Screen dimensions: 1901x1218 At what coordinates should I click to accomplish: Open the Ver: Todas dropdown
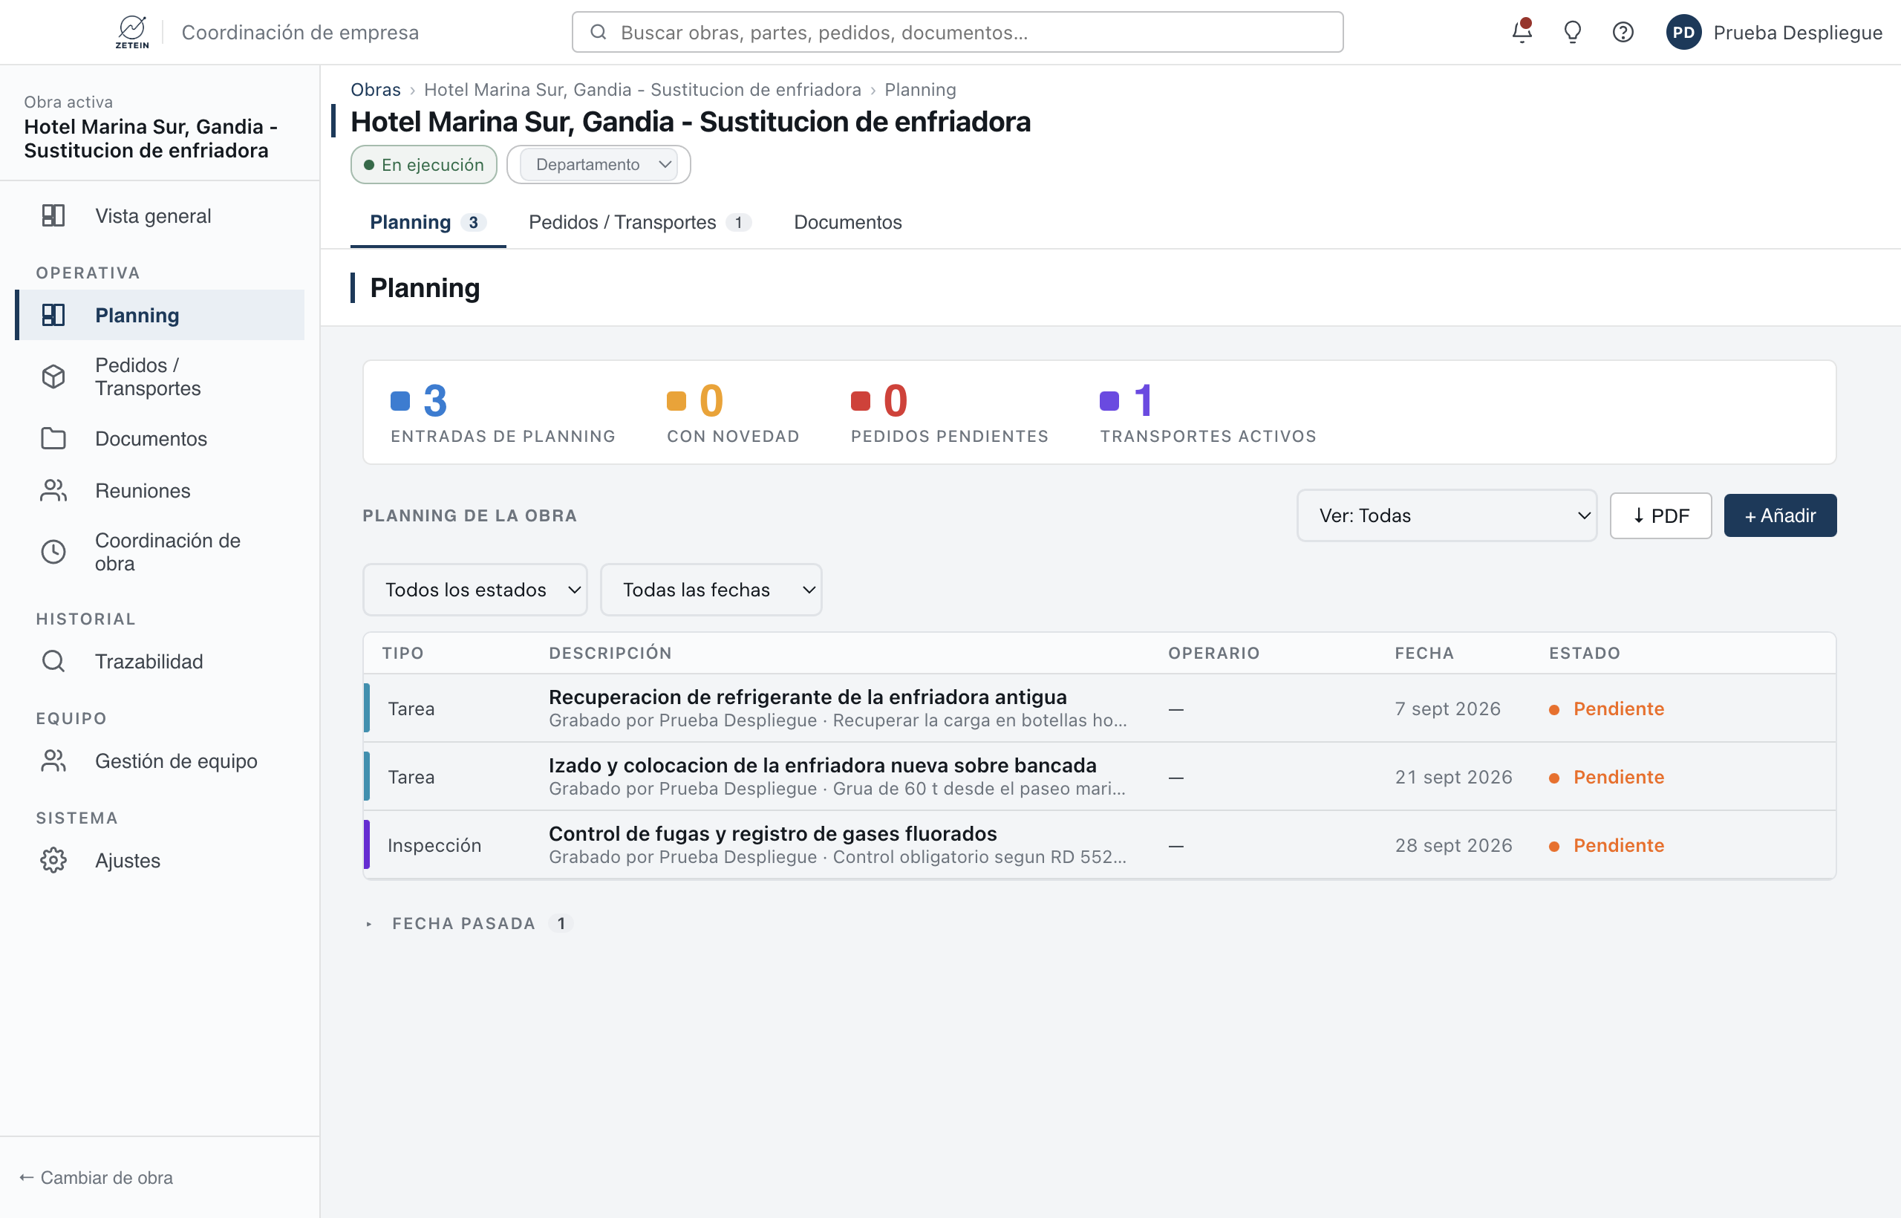(x=1447, y=515)
